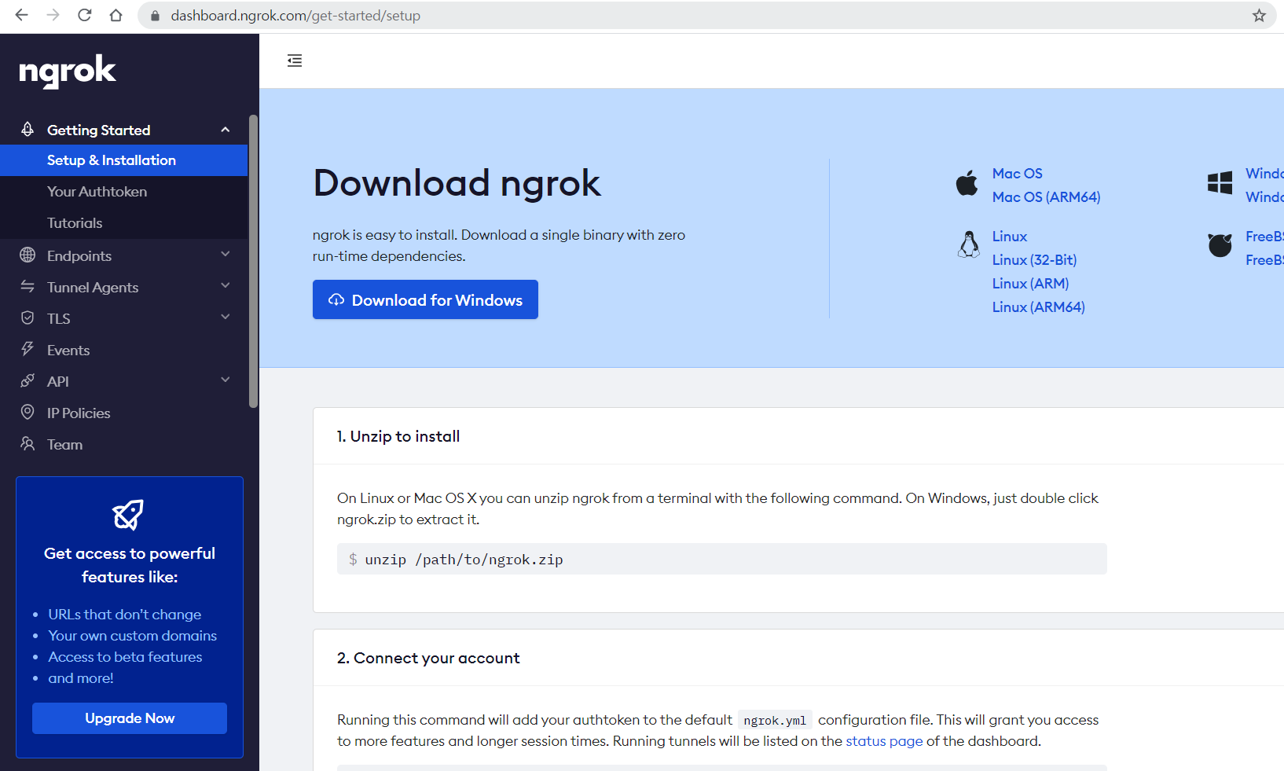Click the ngrok.yml inline code label
The image size is (1284, 771).
(775, 720)
